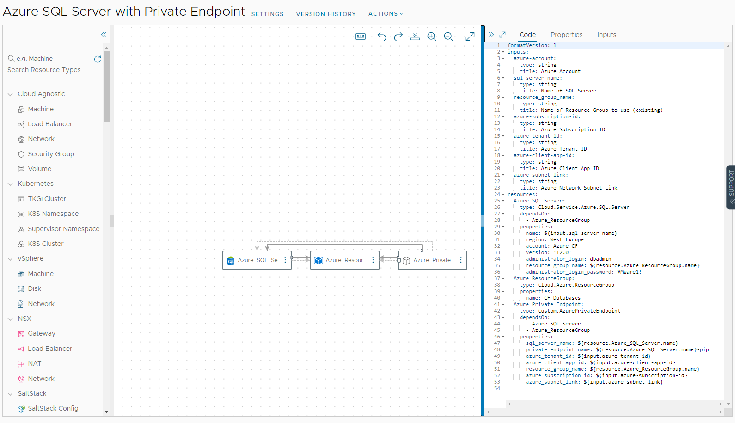Open the SUPPORT side panel
Image resolution: width=735 pixels, height=423 pixels.
(x=731, y=187)
